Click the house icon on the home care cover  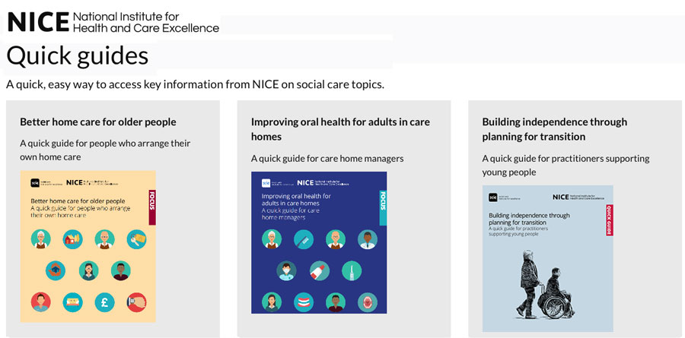tap(72, 239)
